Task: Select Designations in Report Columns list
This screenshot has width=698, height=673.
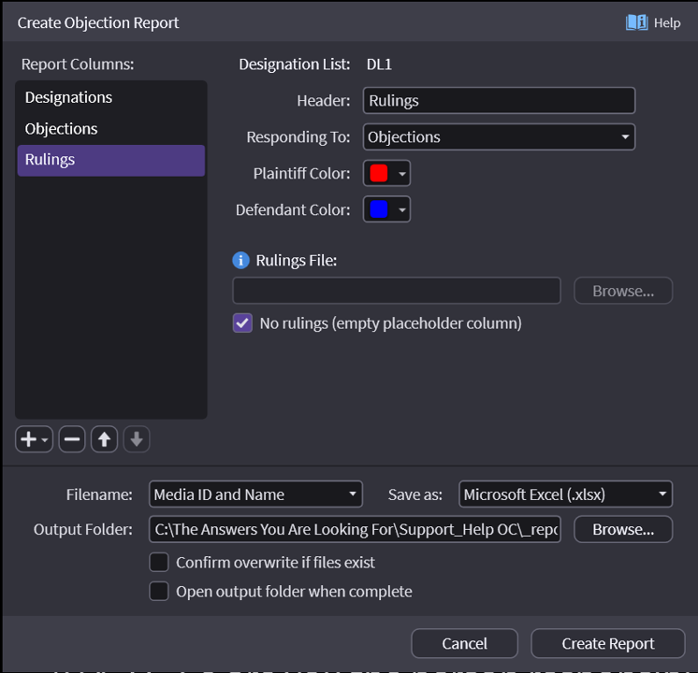Action: [x=110, y=97]
